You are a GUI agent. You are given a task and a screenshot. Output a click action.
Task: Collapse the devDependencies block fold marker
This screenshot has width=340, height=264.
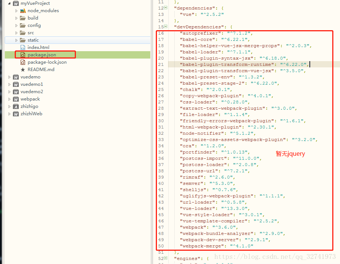pos(166,27)
